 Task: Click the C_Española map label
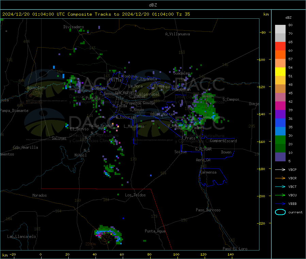(147, 79)
